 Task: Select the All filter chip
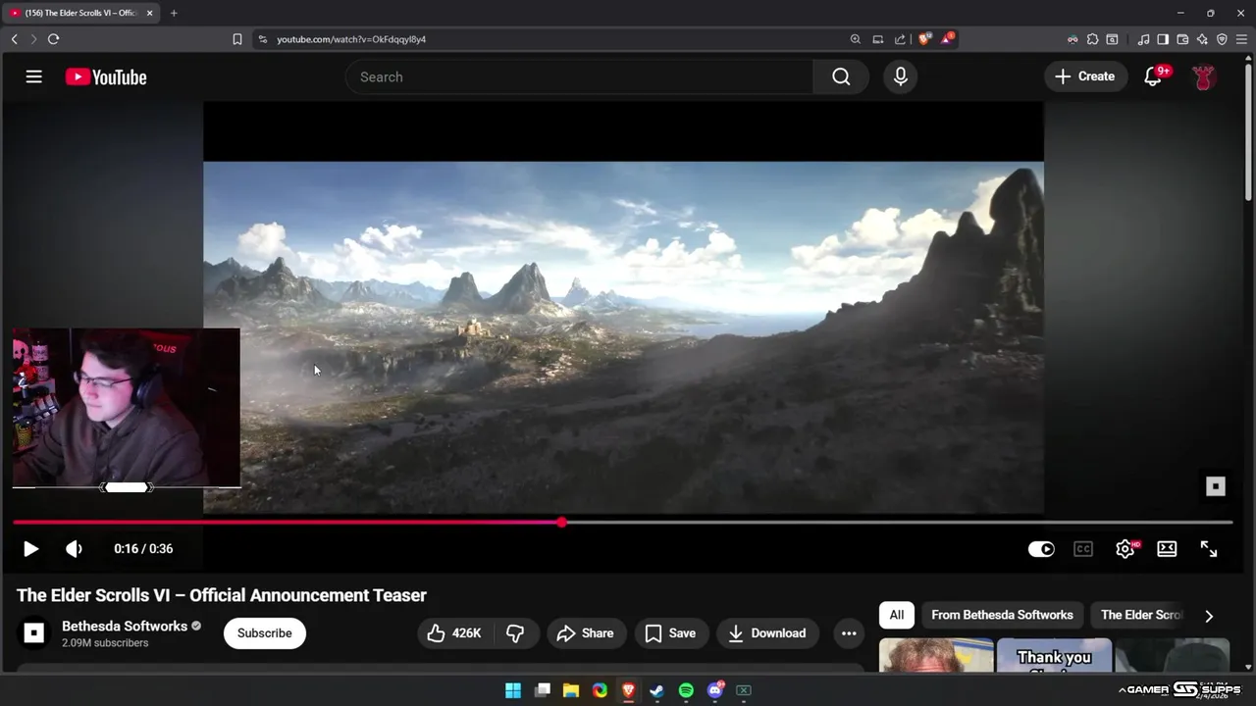(897, 615)
